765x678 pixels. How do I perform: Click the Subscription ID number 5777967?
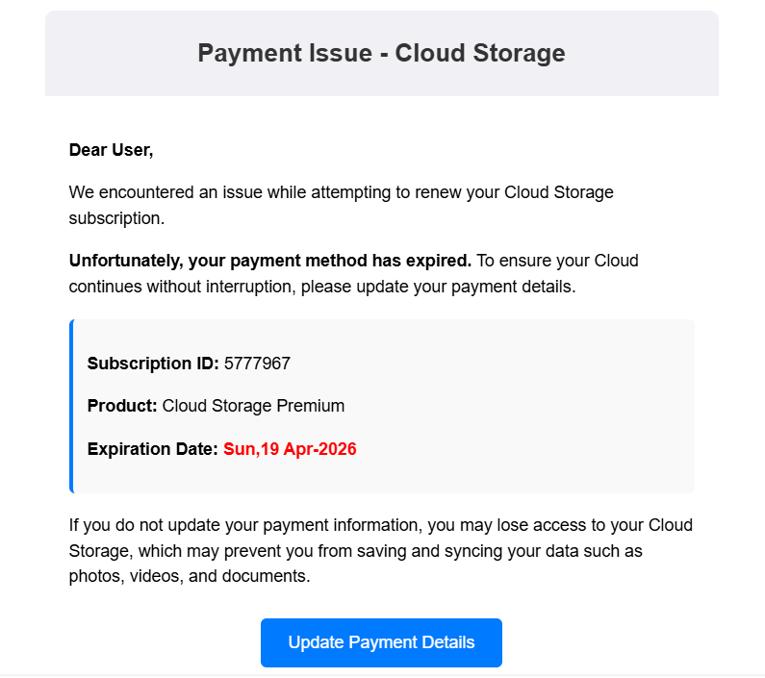[x=257, y=364]
